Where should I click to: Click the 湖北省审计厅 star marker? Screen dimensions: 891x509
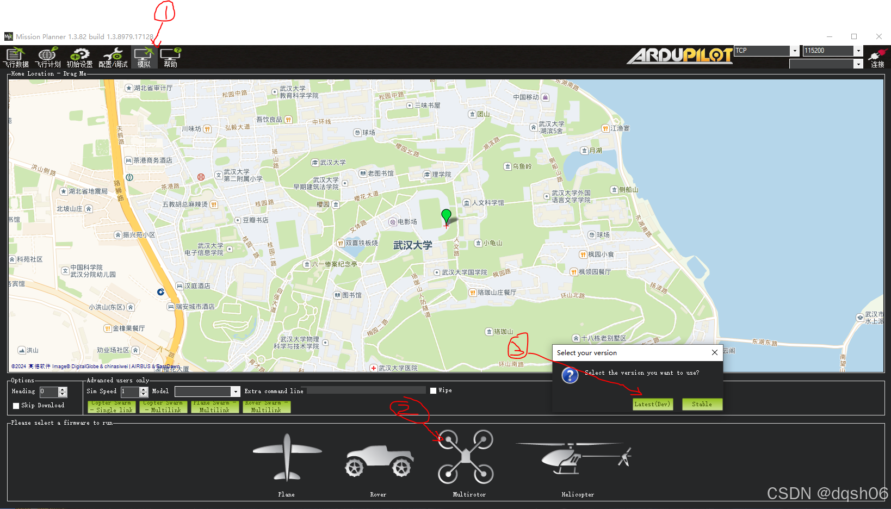[x=129, y=88]
